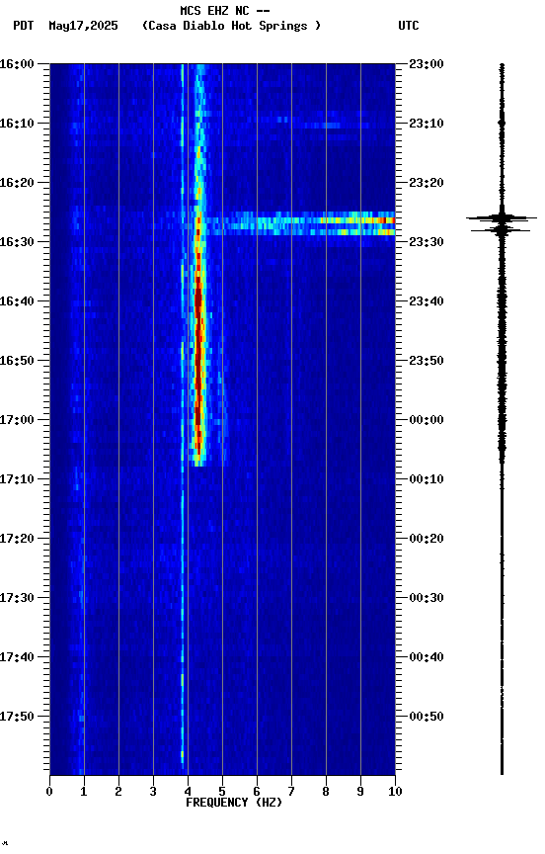Click the largest amplitude spike on seismogram trace
545x854 pixels.
coord(502,218)
